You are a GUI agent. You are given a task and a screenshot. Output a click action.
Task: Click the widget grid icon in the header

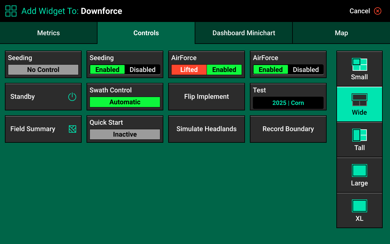[11, 11]
